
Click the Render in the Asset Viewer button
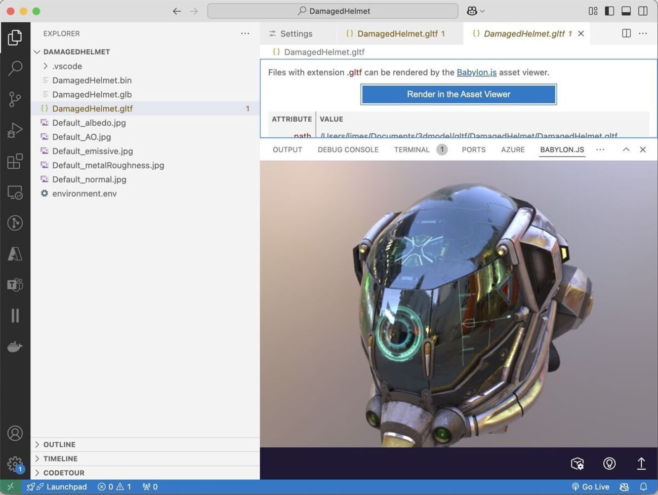click(x=458, y=94)
